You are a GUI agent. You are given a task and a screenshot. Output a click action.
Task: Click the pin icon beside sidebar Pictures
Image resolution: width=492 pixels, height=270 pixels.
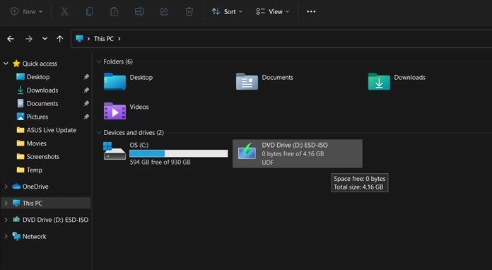click(86, 117)
